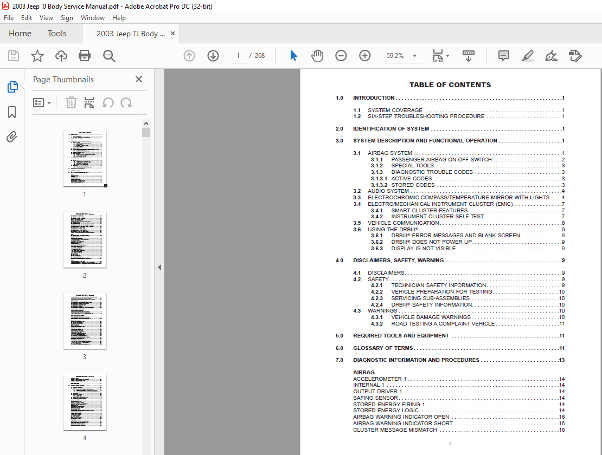Select page 2 thumbnail
The image size is (602, 455).
tap(85, 240)
